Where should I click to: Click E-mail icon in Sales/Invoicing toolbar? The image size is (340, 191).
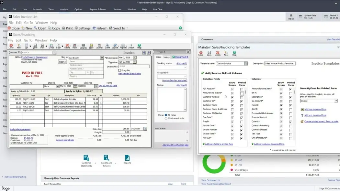51,46
